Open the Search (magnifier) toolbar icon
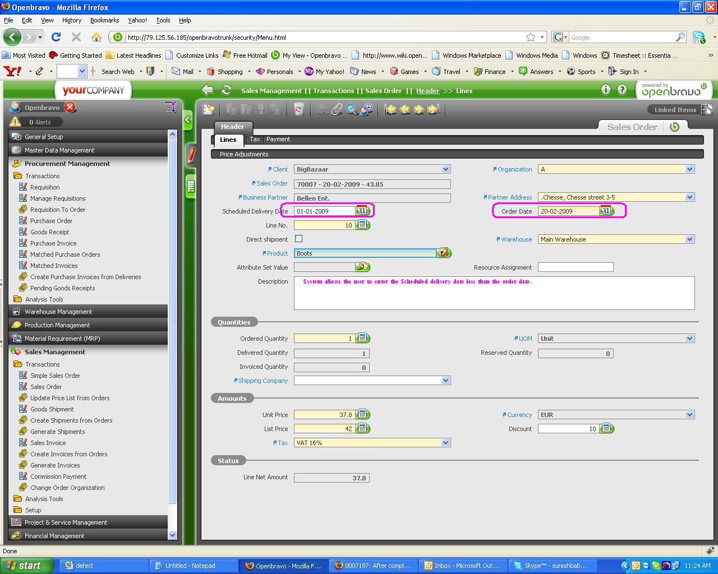 coord(351,109)
